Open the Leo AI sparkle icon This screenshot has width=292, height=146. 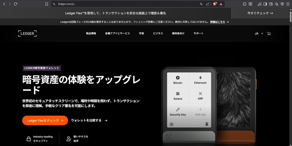(x=277, y=4)
